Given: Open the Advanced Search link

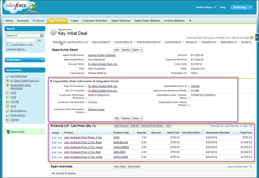Looking at the screenshot, I should (16, 49).
